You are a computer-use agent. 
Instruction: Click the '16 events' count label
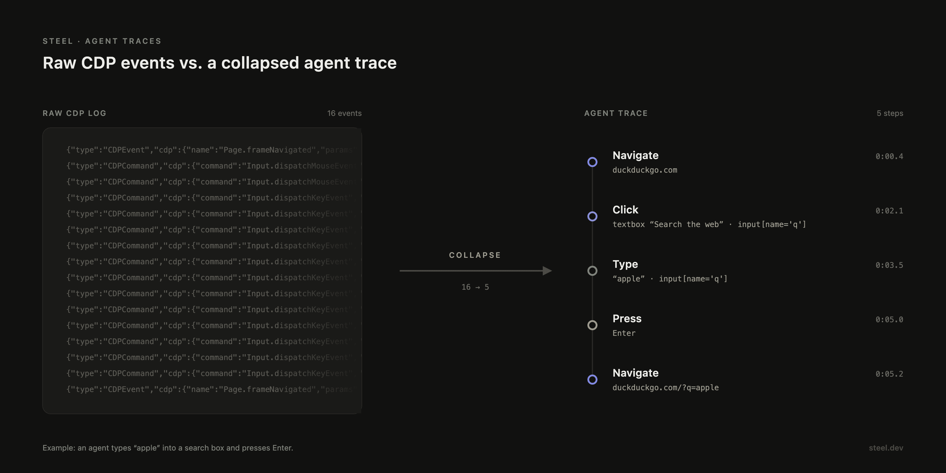[344, 113]
